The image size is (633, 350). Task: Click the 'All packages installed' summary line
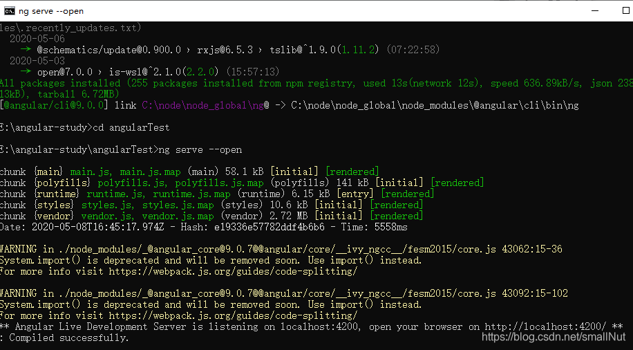[316, 83]
